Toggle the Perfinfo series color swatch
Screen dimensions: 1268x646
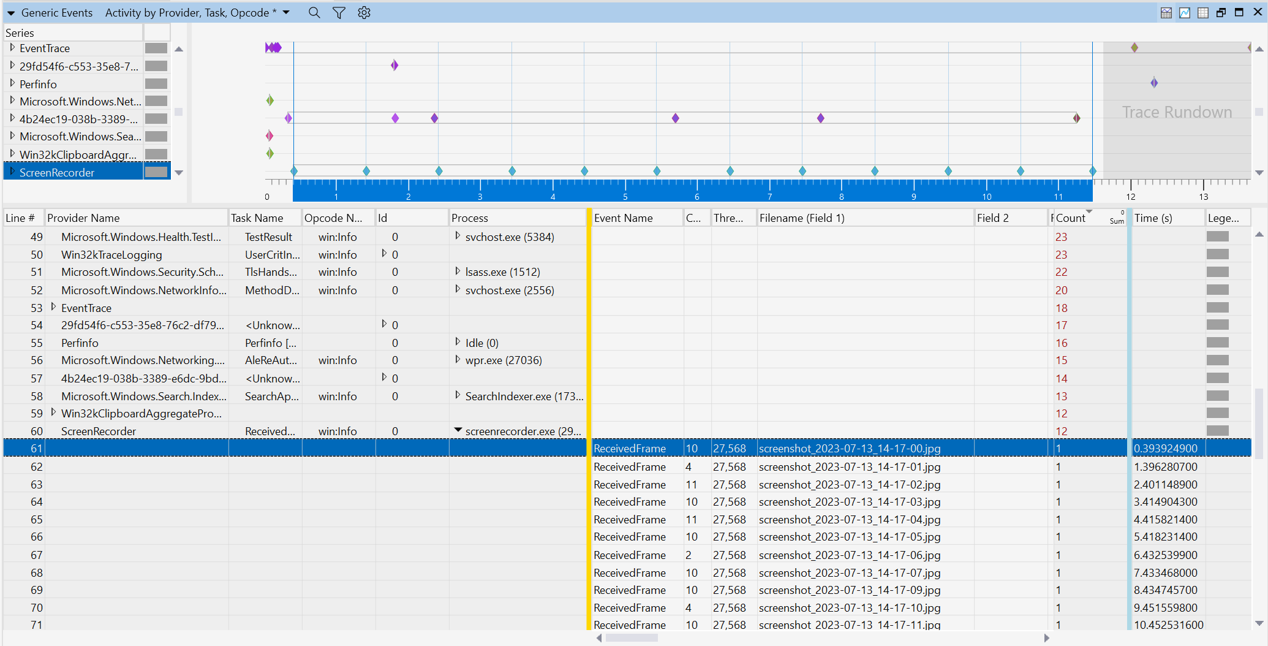[156, 83]
